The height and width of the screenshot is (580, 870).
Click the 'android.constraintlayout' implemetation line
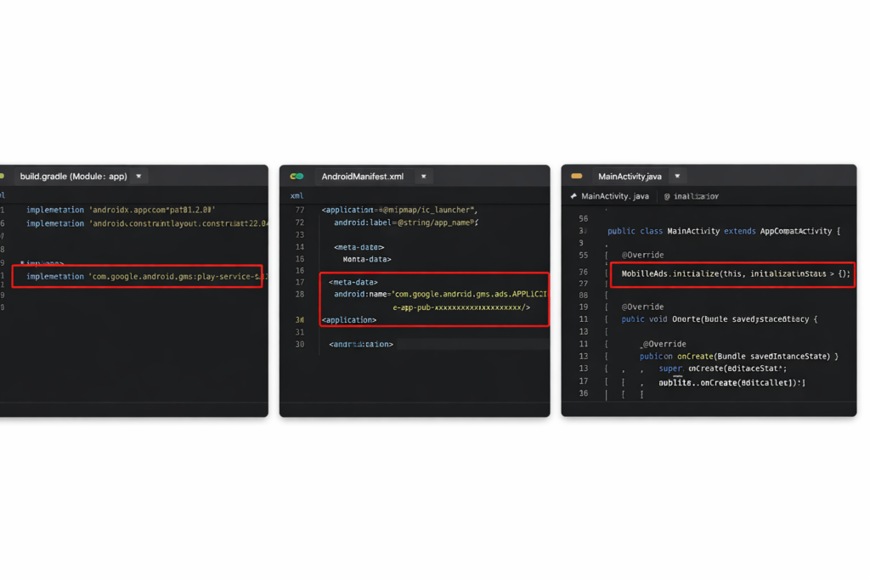147,223
